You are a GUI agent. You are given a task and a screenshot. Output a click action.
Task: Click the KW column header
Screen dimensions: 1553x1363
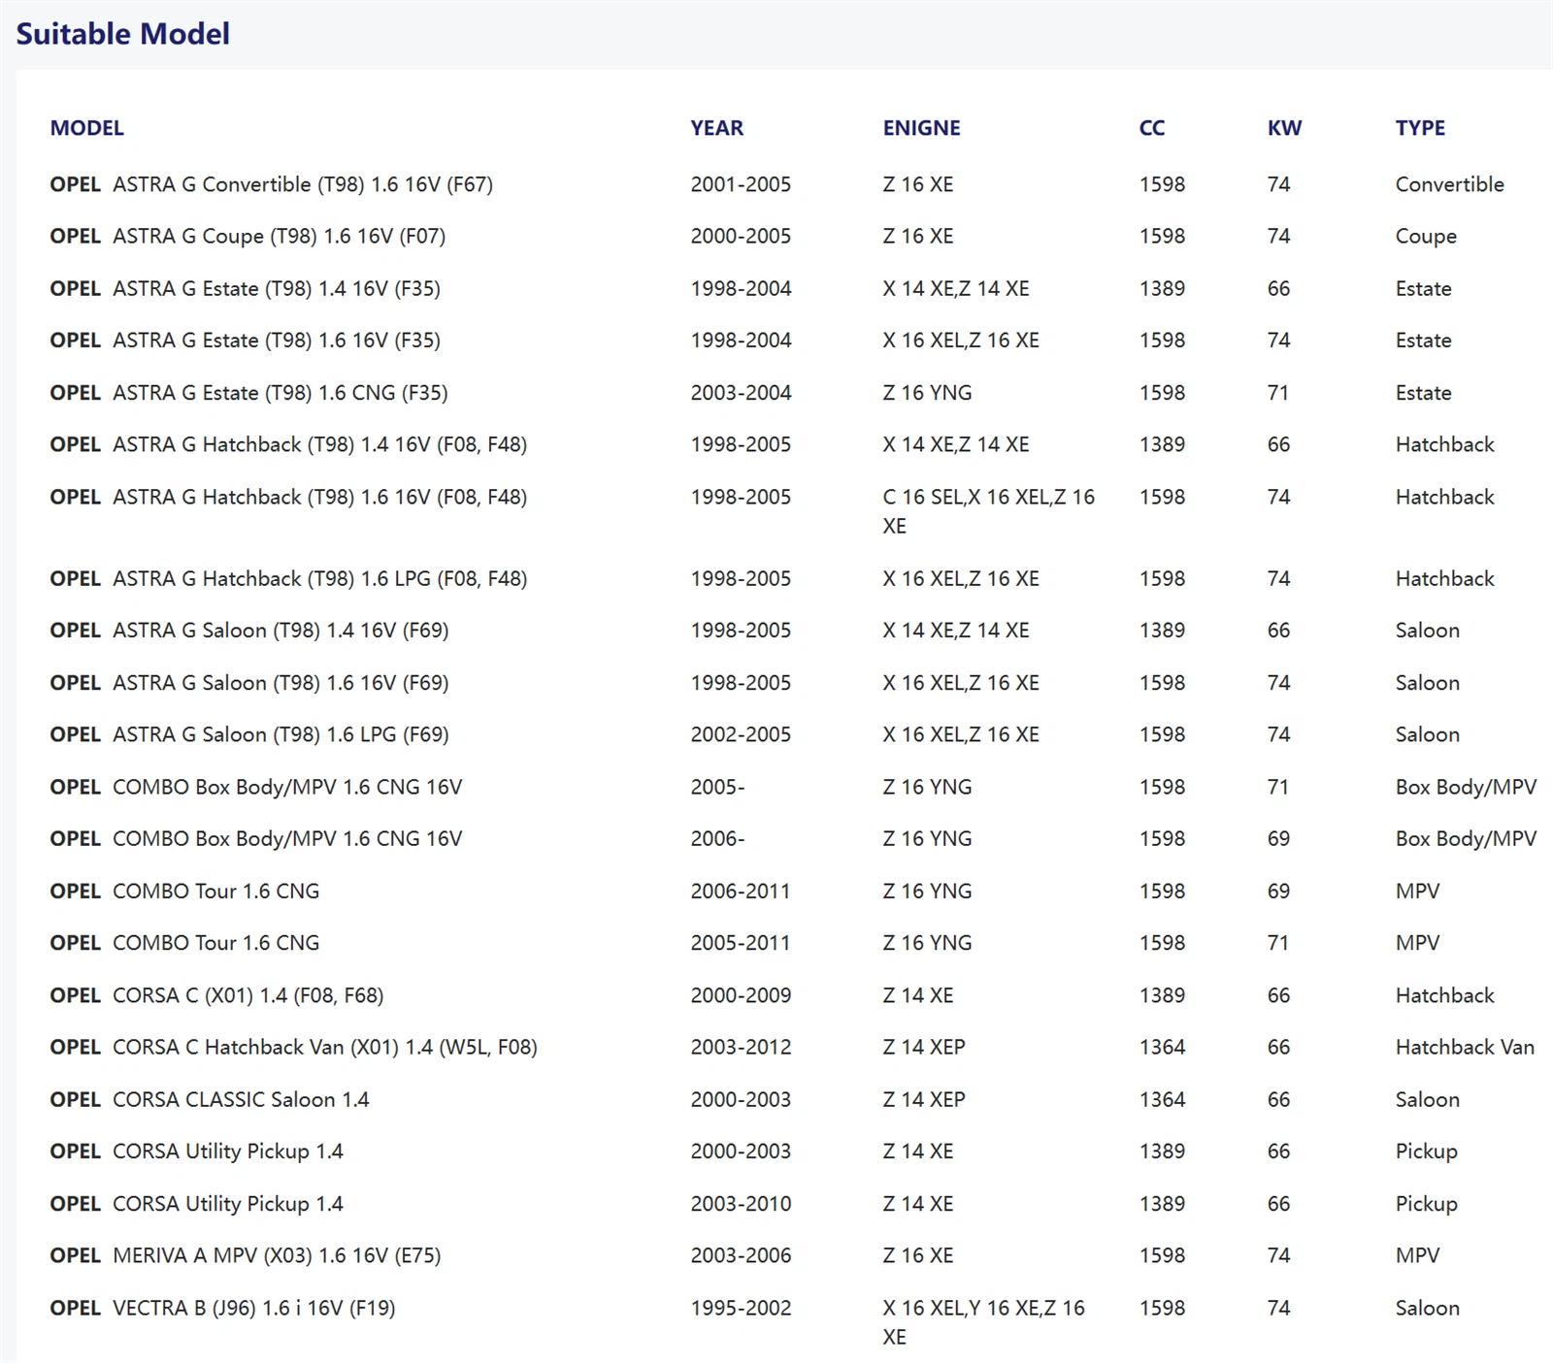[x=1285, y=128]
